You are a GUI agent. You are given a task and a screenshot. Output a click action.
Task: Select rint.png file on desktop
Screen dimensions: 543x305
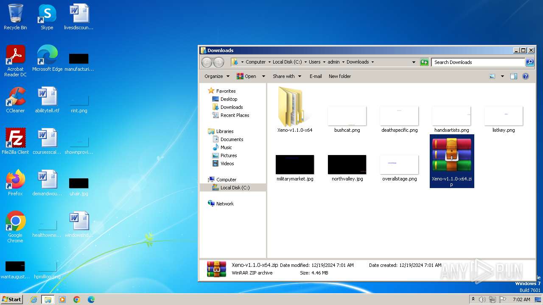coord(79,104)
